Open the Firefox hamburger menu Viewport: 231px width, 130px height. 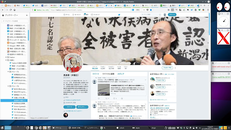click(208, 10)
